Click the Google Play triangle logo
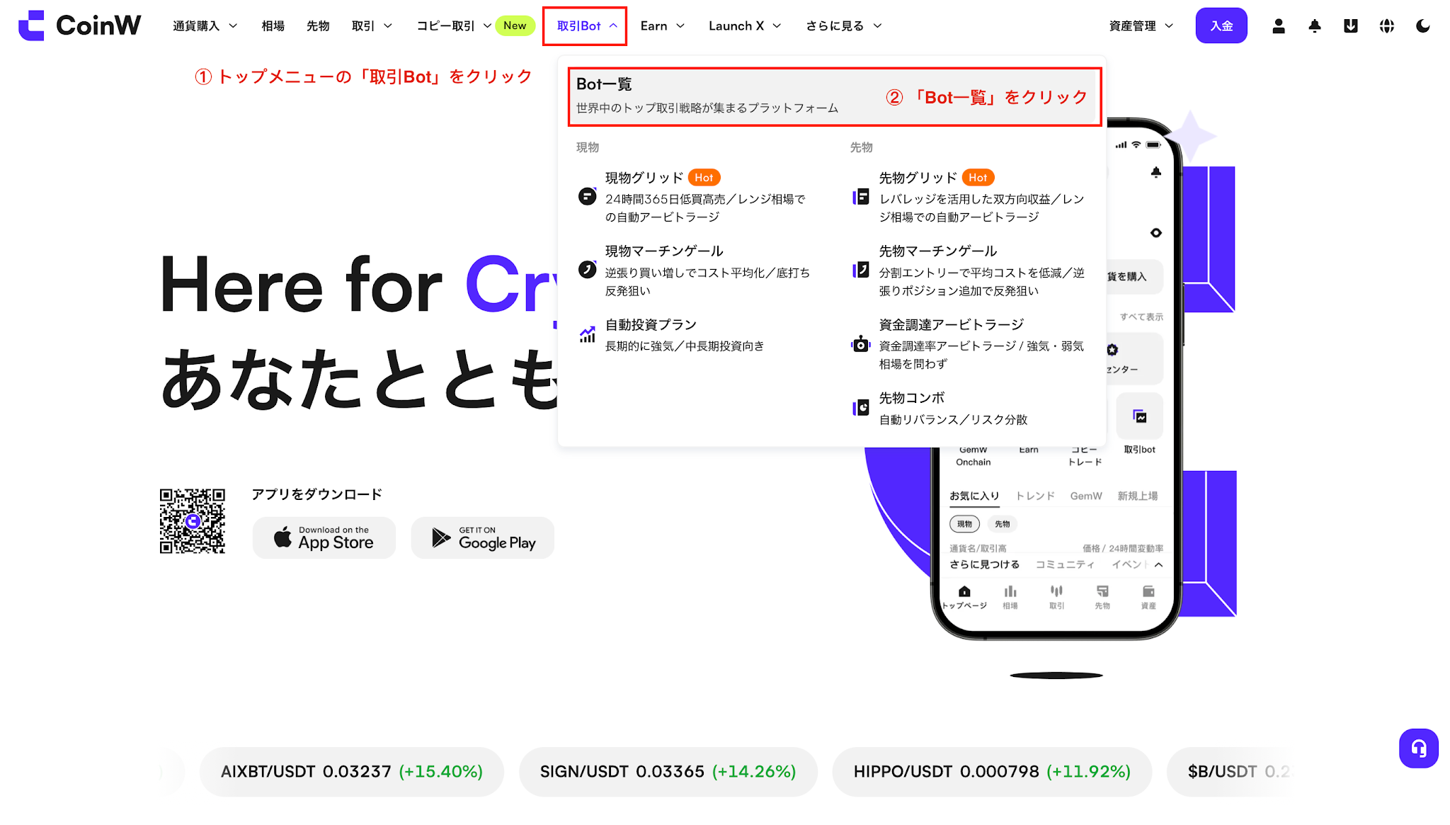Screen dimensions: 1450x825 coord(441,538)
